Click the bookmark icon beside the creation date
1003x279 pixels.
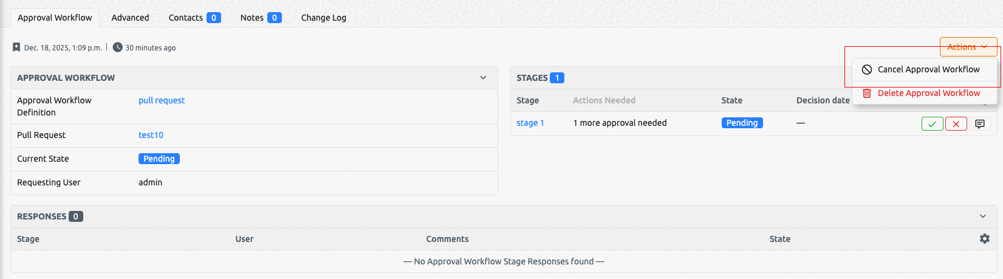point(16,47)
